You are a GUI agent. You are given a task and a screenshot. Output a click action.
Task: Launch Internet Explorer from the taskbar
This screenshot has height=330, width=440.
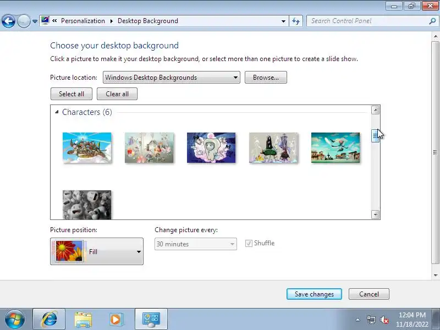(x=49, y=319)
